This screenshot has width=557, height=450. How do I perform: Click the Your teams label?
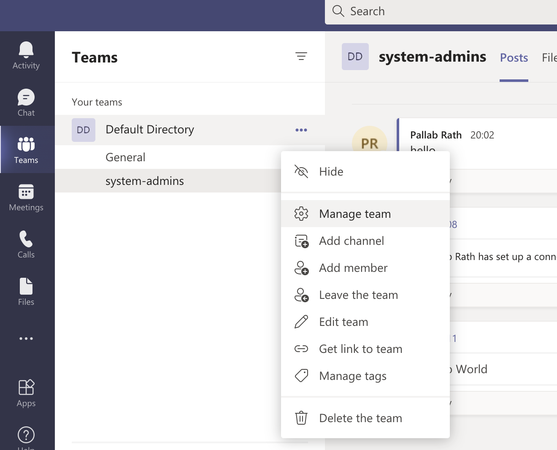[97, 102]
